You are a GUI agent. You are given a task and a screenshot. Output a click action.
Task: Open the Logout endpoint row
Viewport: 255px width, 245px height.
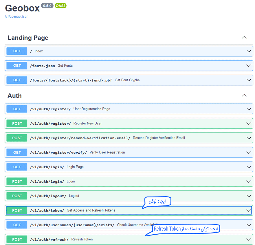click(x=74, y=196)
